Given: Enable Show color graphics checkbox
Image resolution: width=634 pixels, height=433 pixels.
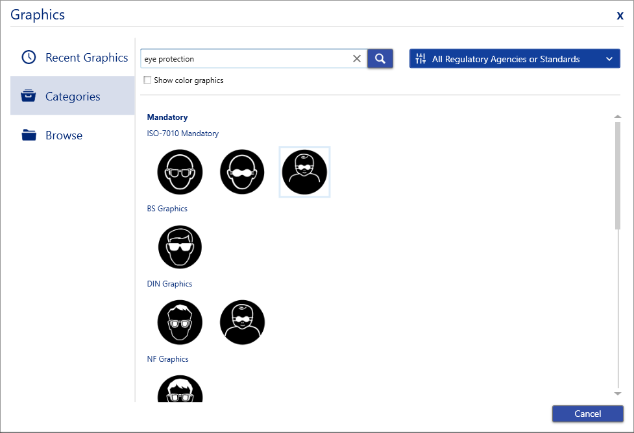Looking at the screenshot, I should point(147,80).
